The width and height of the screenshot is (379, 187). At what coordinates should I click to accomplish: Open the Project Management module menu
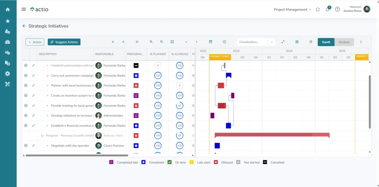click(x=292, y=10)
